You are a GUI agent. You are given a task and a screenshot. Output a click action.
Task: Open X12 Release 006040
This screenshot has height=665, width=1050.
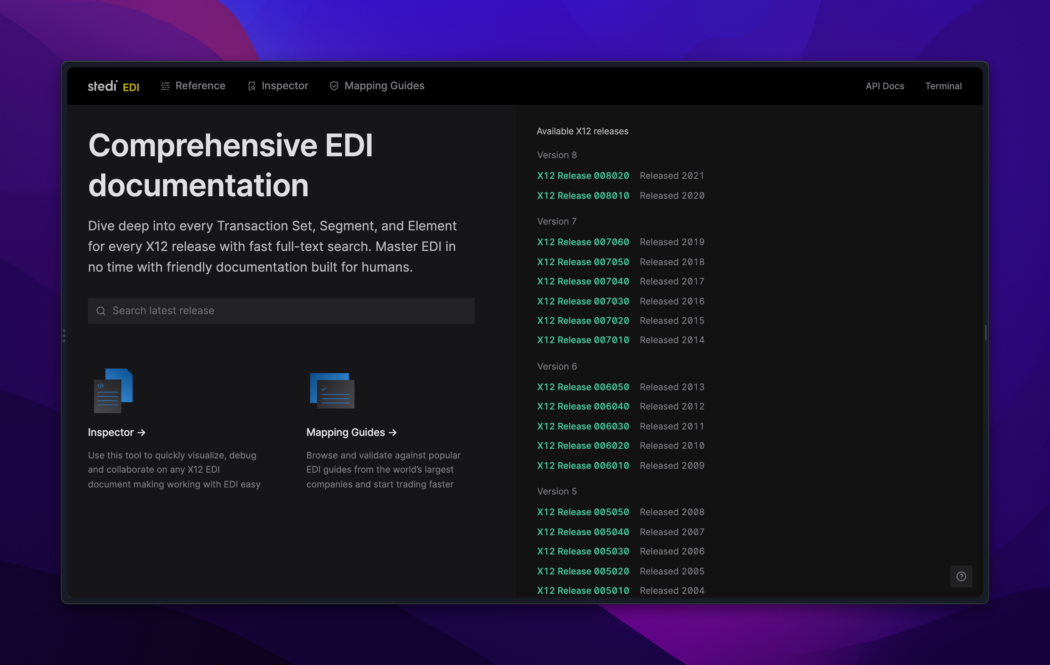coord(583,406)
